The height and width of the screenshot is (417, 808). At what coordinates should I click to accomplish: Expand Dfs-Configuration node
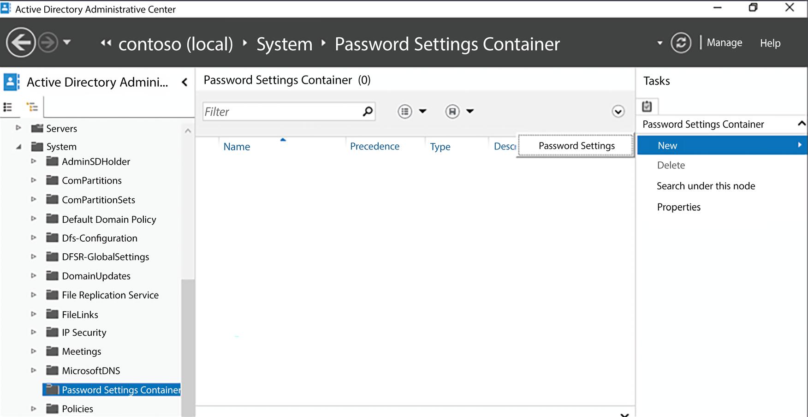coord(34,238)
